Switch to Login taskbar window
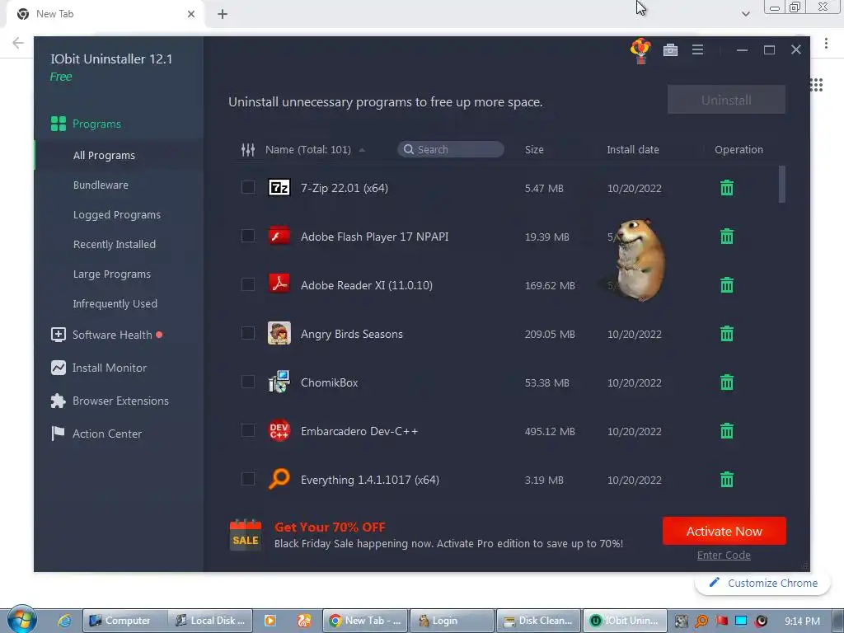 [x=452, y=621]
